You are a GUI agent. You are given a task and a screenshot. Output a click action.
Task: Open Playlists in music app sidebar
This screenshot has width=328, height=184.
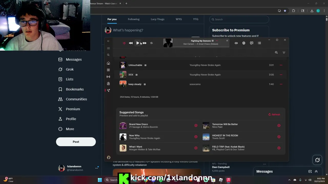pos(108,90)
